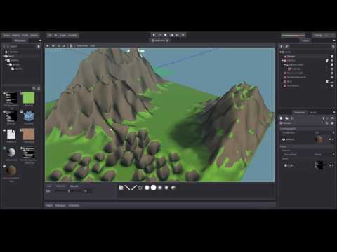Image resolution: width=337 pixels, height=252 pixels.
Task: Select the green color texture thumbnail
Action: point(29,98)
